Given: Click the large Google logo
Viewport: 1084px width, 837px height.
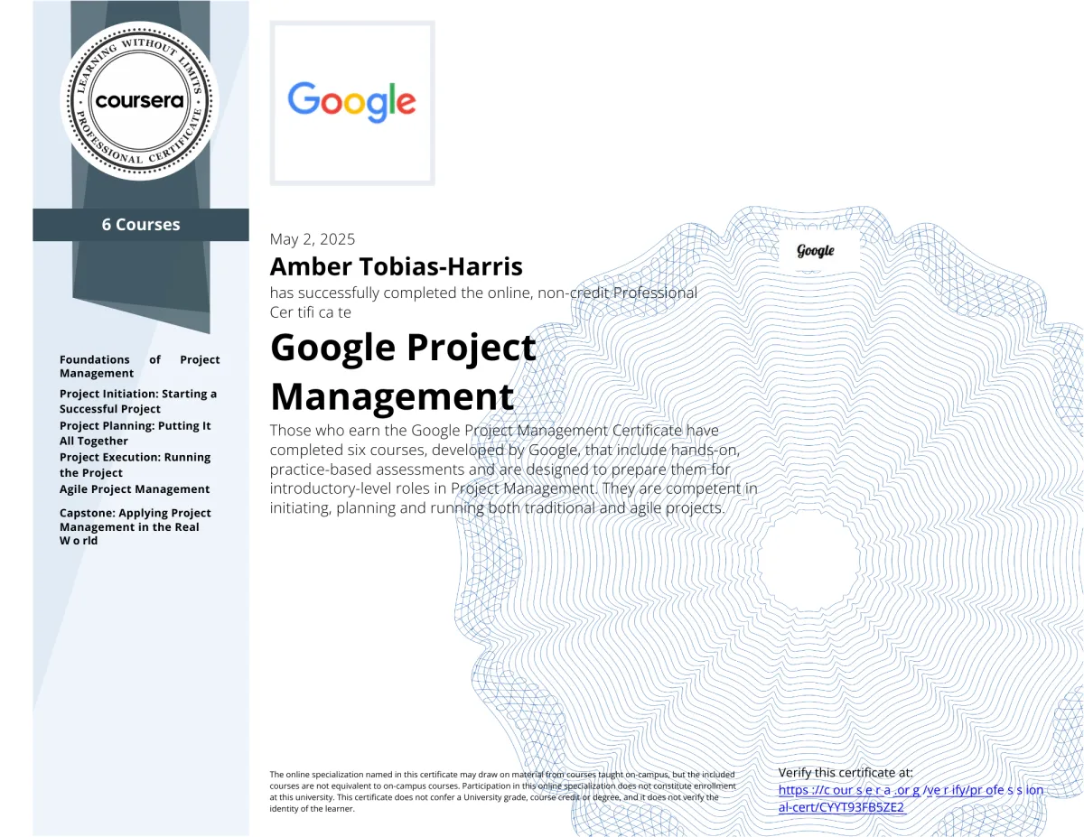Looking at the screenshot, I should pyautogui.click(x=352, y=103).
